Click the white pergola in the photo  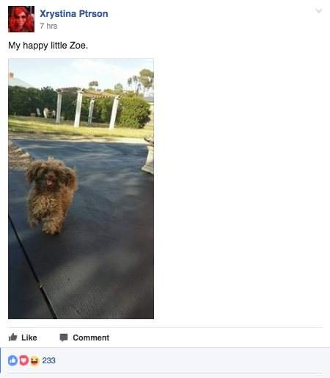point(87,107)
